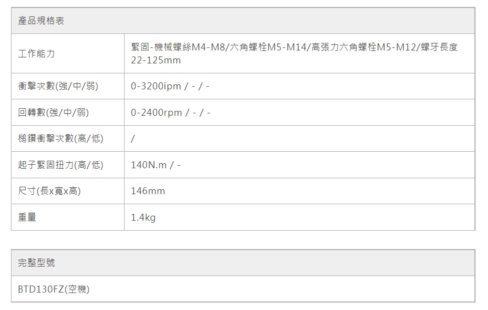
Task: Select the 尺寸(長x寬x高) label cell
Action: click(x=49, y=191)
